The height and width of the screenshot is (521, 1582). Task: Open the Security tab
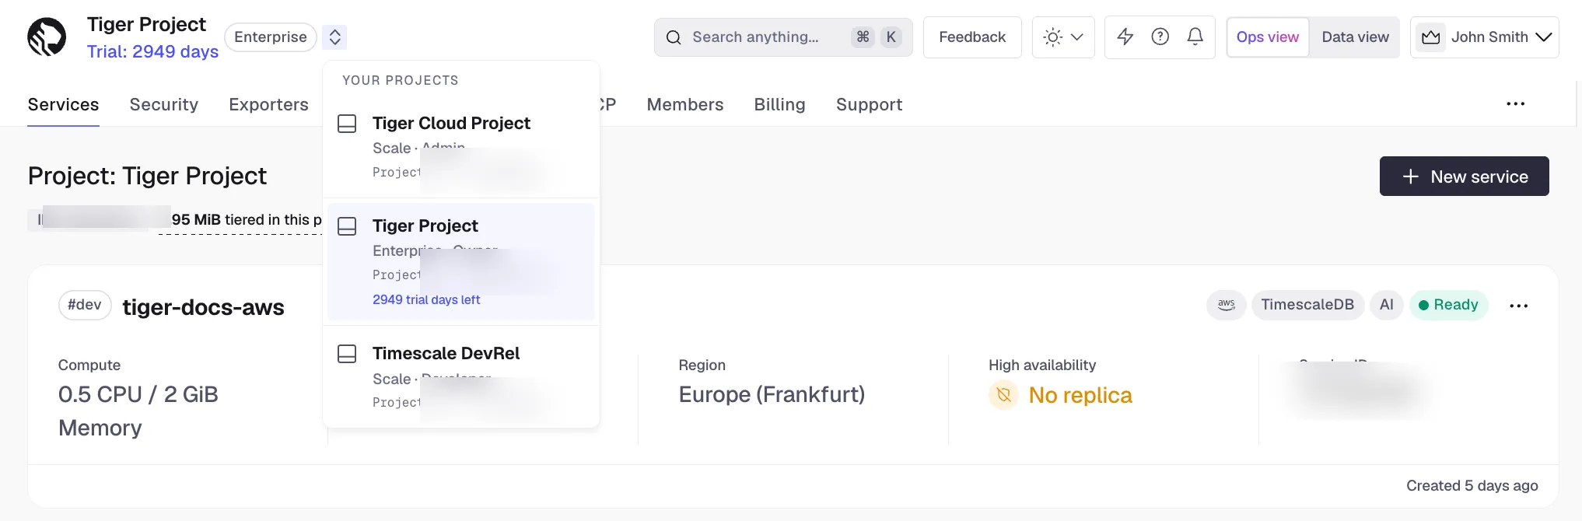tap(163, 104)
